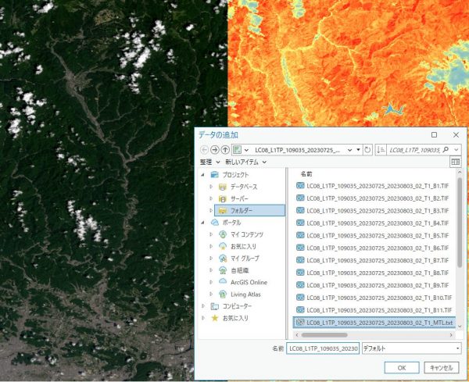
Task: Click the horizontal scrollbar thumb
Action: point(324,335)
